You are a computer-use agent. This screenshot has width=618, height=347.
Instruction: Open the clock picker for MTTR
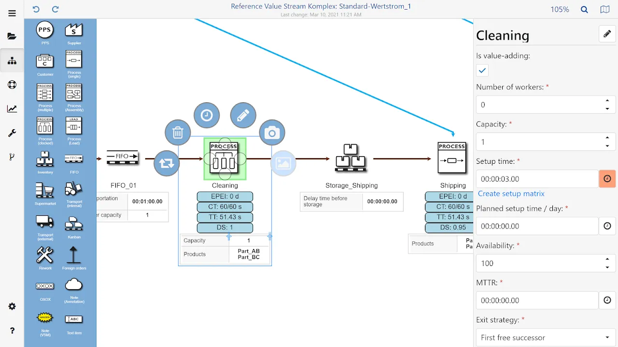[607, 300]
